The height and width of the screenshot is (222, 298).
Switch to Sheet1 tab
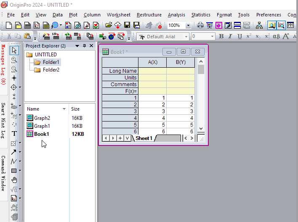[x=144, y=138]
